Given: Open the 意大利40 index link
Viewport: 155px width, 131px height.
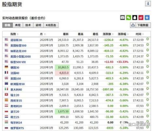Looking at the screenshot, I should pos(16,90).
